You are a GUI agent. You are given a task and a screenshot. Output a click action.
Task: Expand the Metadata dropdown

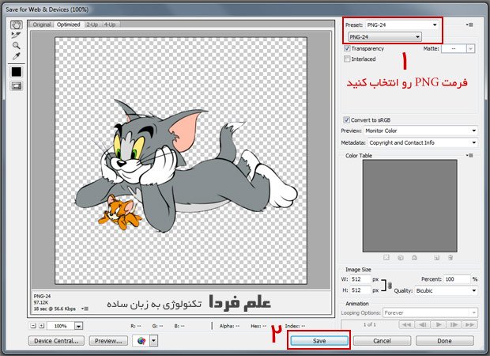click(x=473, y=142)
